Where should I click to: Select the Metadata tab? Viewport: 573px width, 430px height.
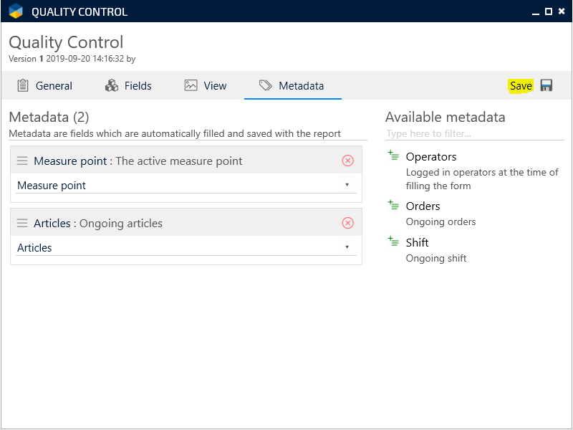click(292, 86)
